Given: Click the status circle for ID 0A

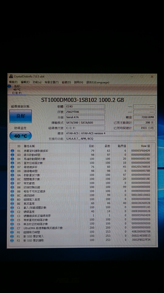Looking at the screenshot, I should click(x=12, y=175).
